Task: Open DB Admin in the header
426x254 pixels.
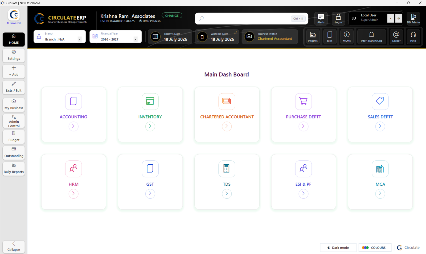Action: pyautogui.click(x=413, y=19)
